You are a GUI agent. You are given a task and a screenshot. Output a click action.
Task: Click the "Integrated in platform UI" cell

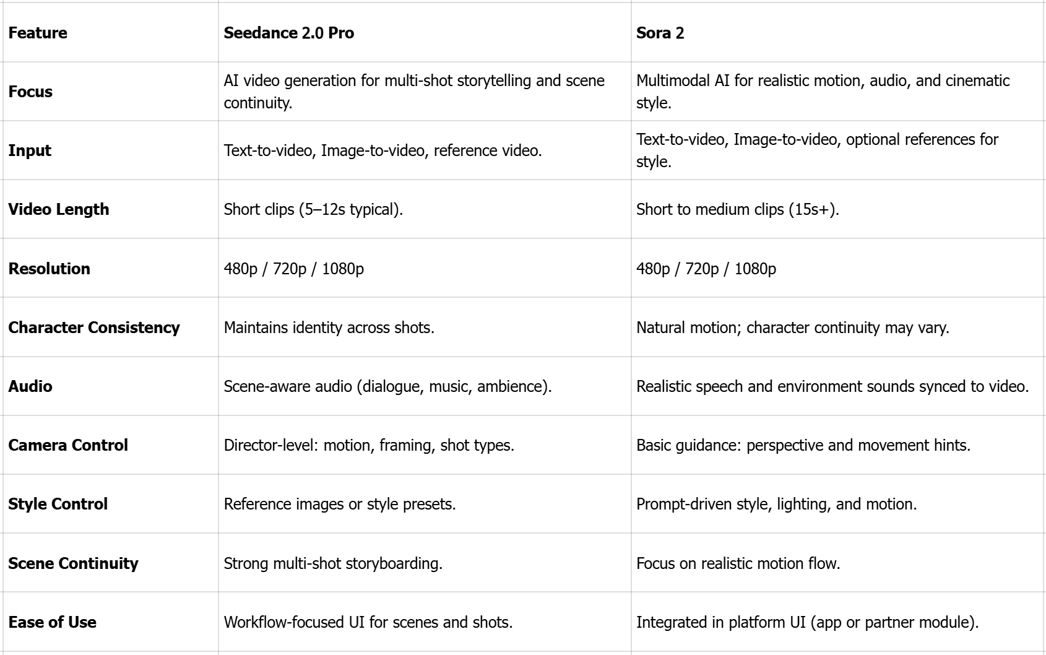coord(808,622)
